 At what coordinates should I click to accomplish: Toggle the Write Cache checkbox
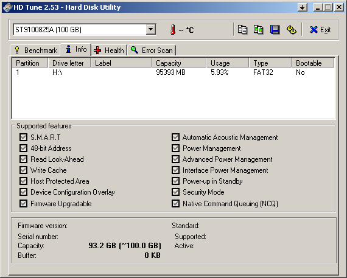23,170
